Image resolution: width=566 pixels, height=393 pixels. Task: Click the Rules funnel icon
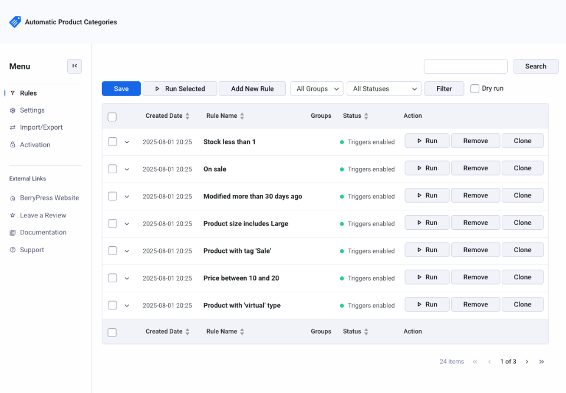(14, 93)
